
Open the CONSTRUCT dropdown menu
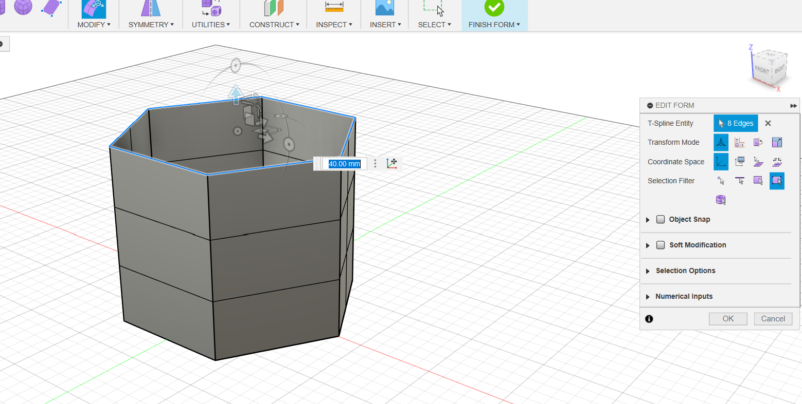point(274,25)
